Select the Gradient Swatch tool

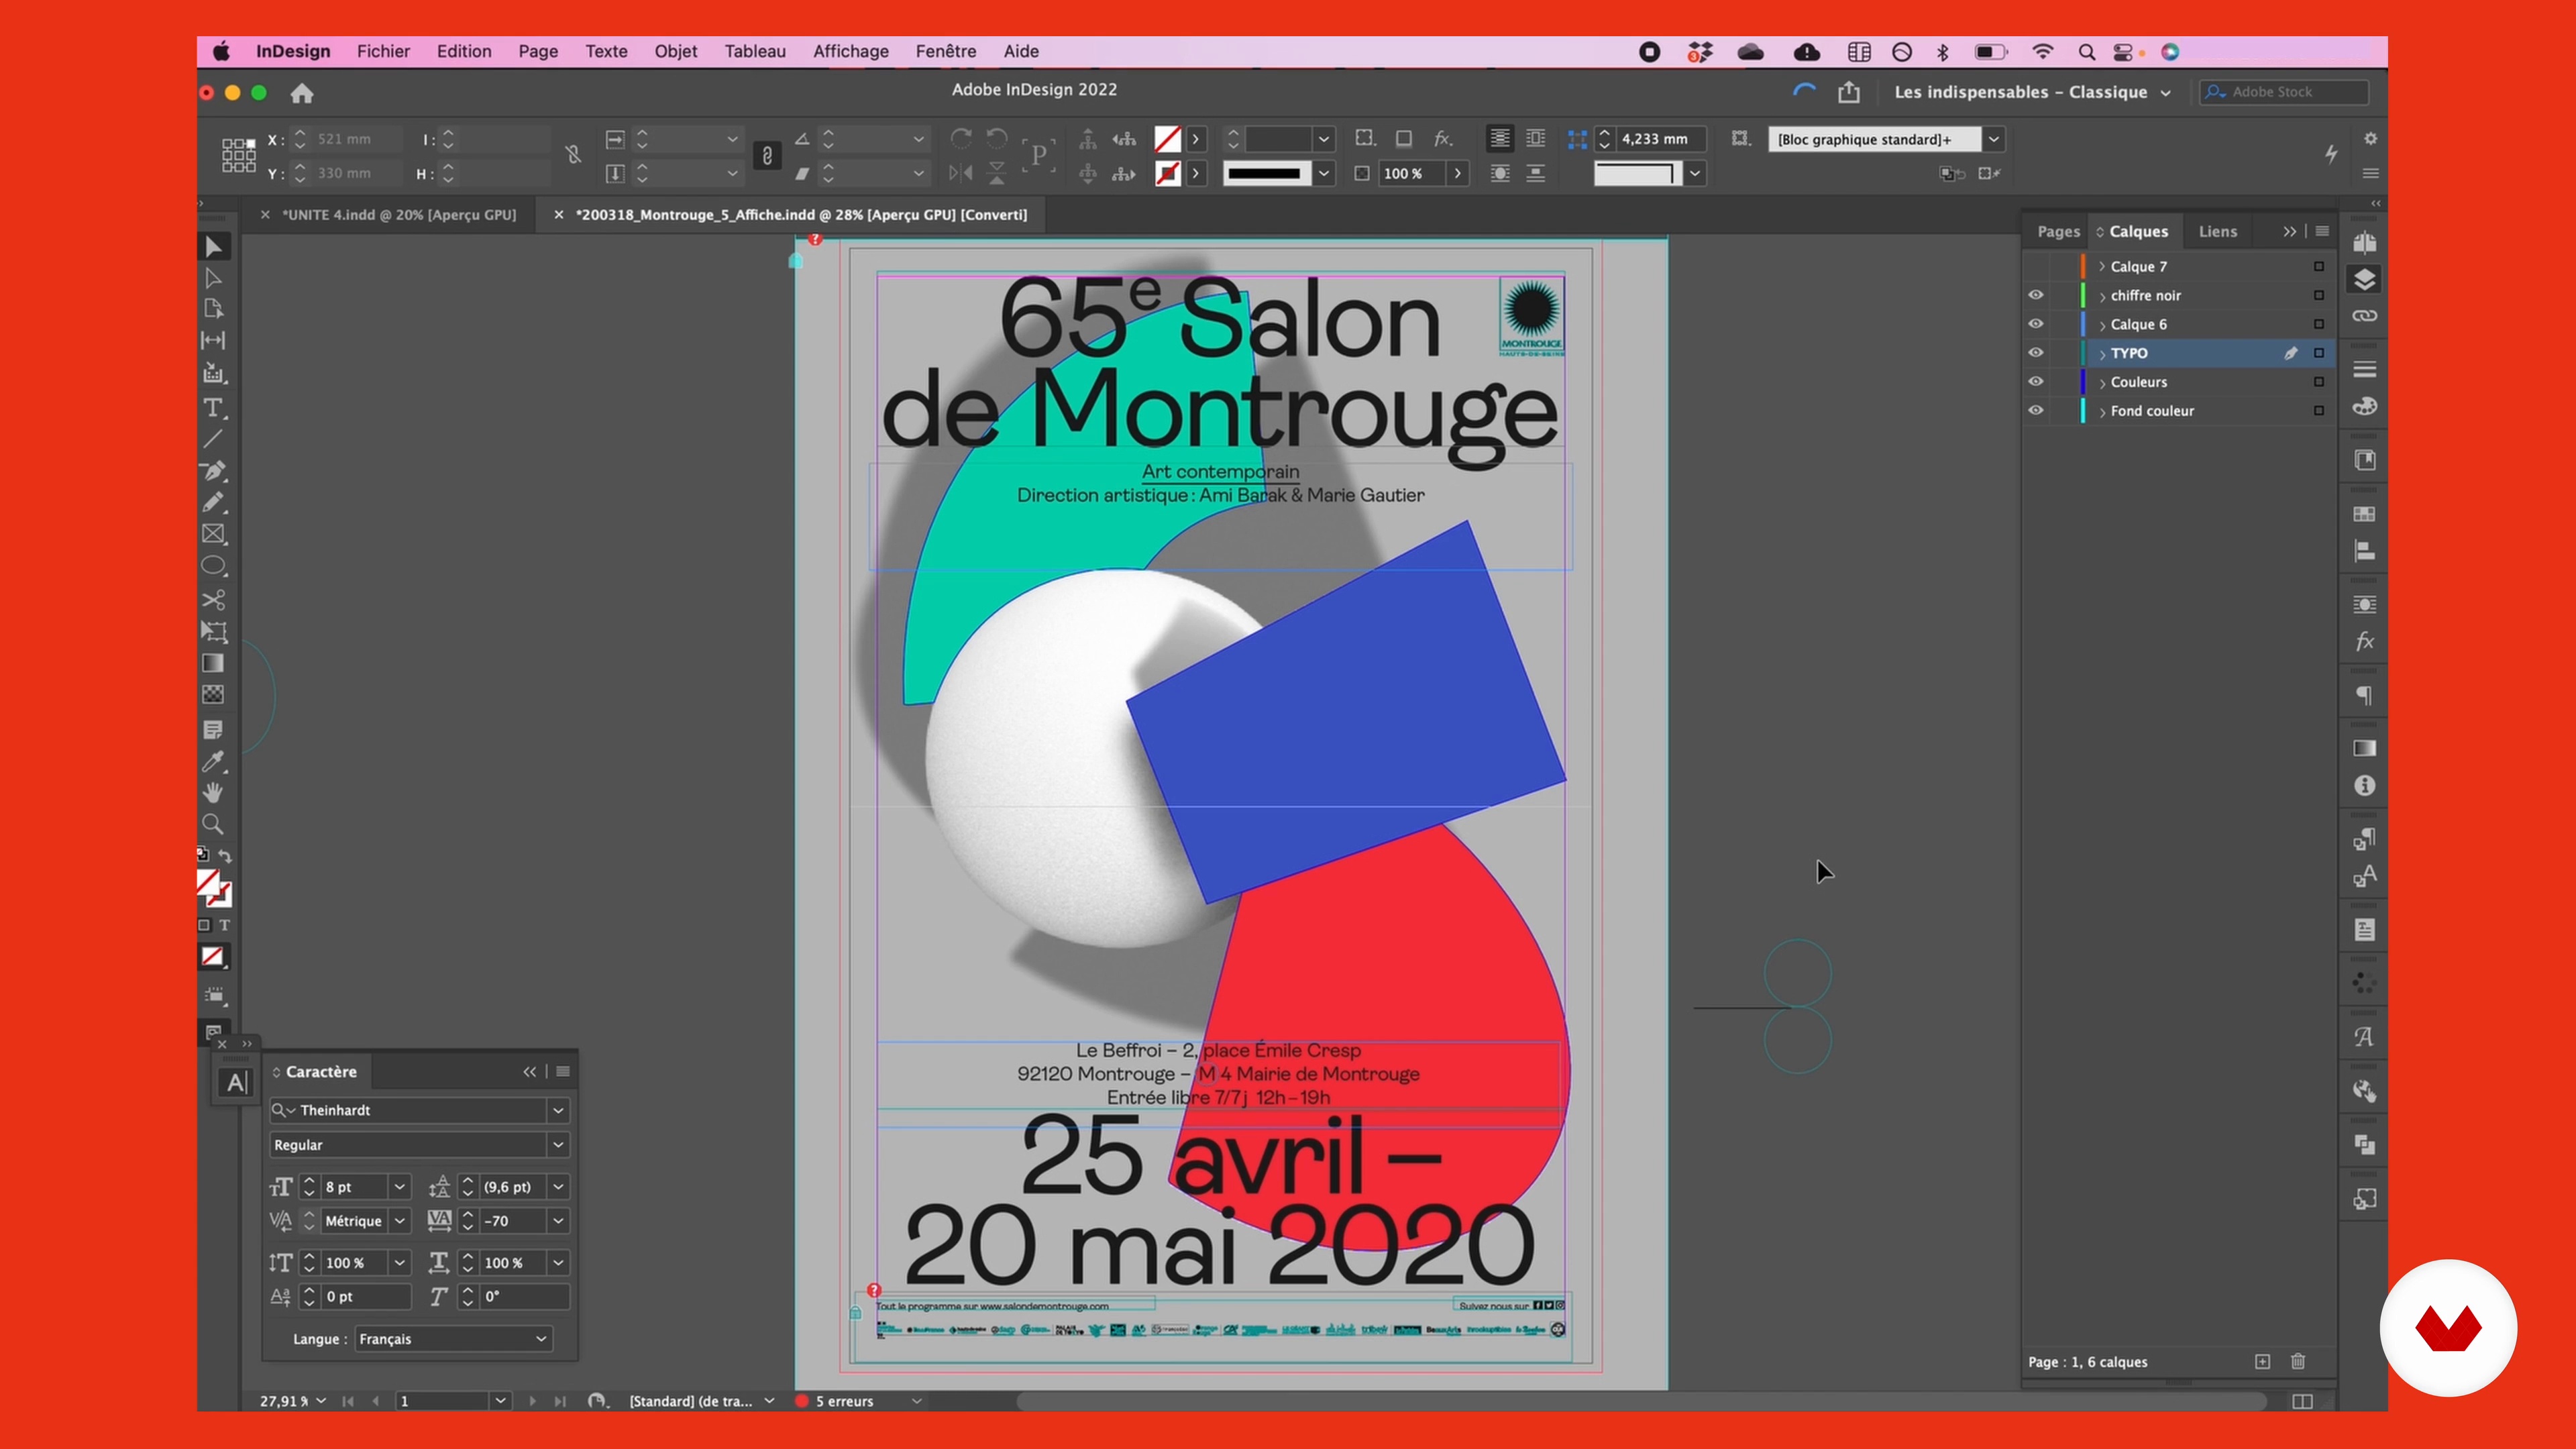[x=213, y=663]
